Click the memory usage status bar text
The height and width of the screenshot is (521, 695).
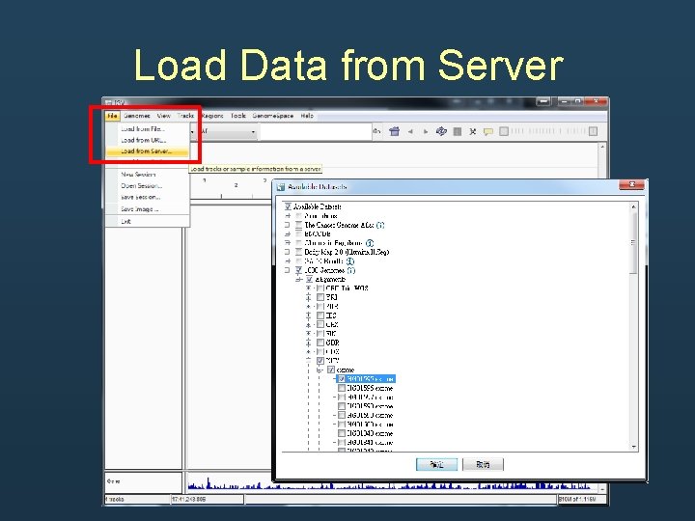coord(577,500)
